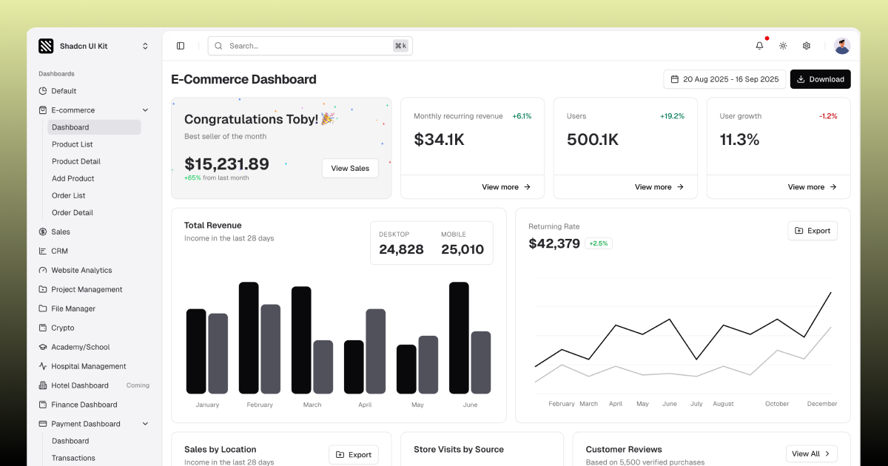Open the workspace switcher next to Shadcn UI Kit
Viewport: 888px width, 466px height.
[x=145, y=45]
